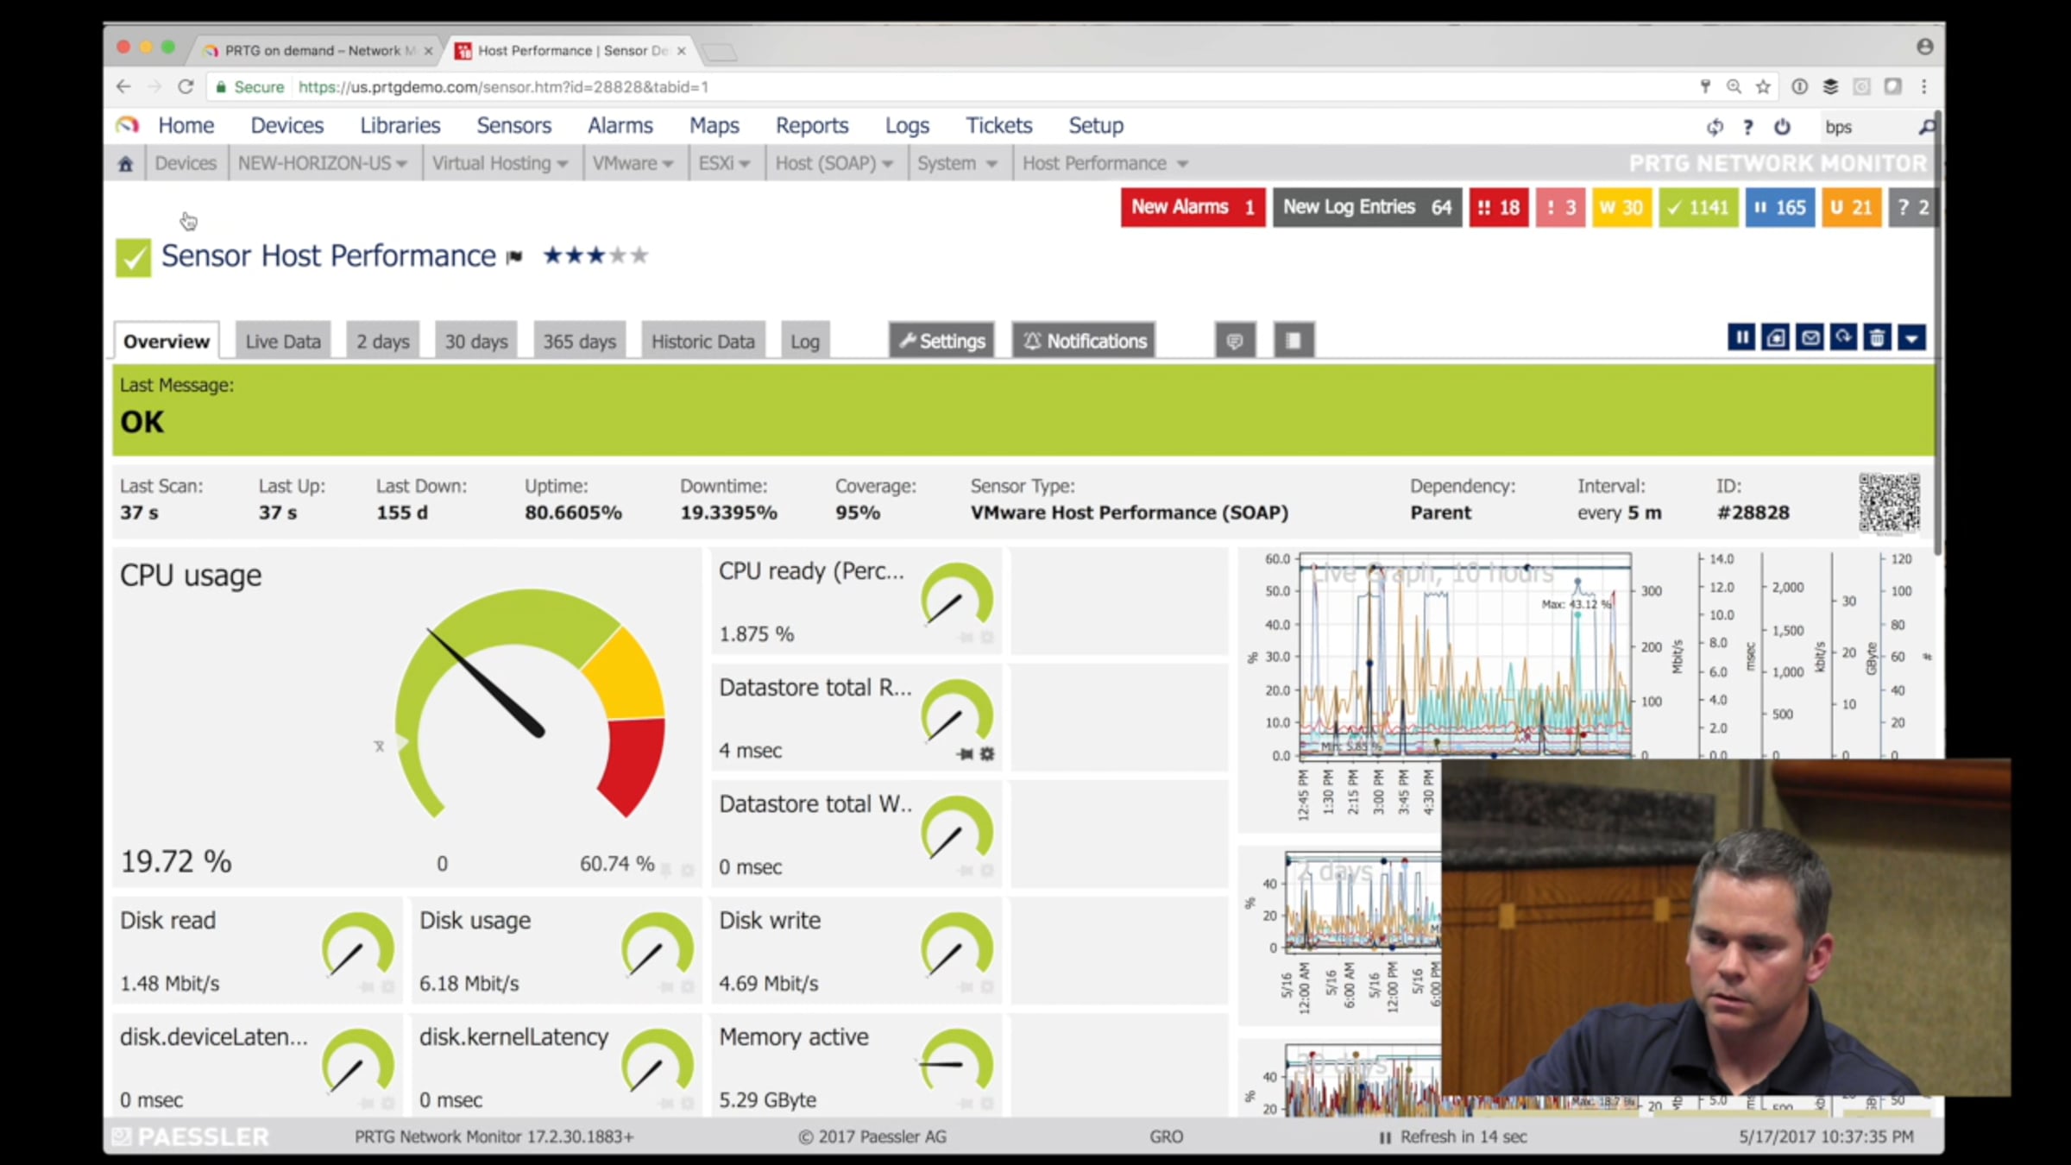Click the logout power icon
The image size is (2071, 1165).
tap(1782, 127)
